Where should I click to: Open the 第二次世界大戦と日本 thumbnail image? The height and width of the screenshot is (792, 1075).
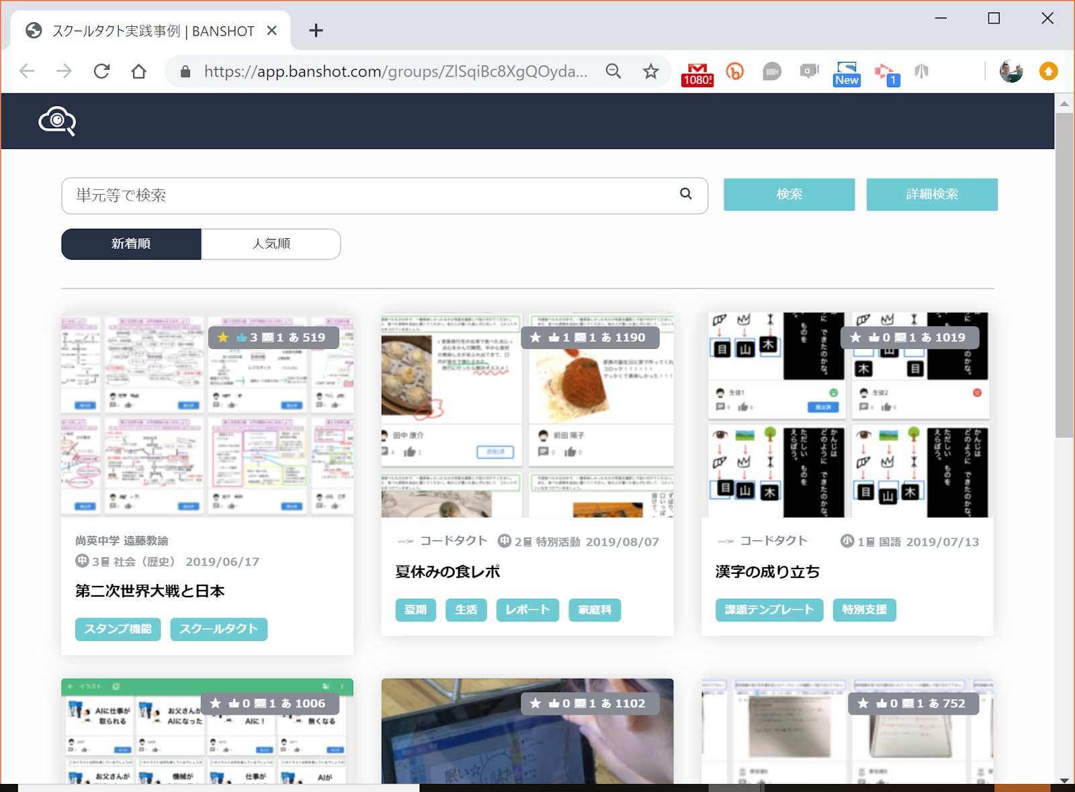coord(207,415)
